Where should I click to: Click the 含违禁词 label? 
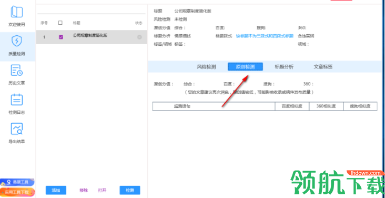pyautogui.click(x=306, y=36)
